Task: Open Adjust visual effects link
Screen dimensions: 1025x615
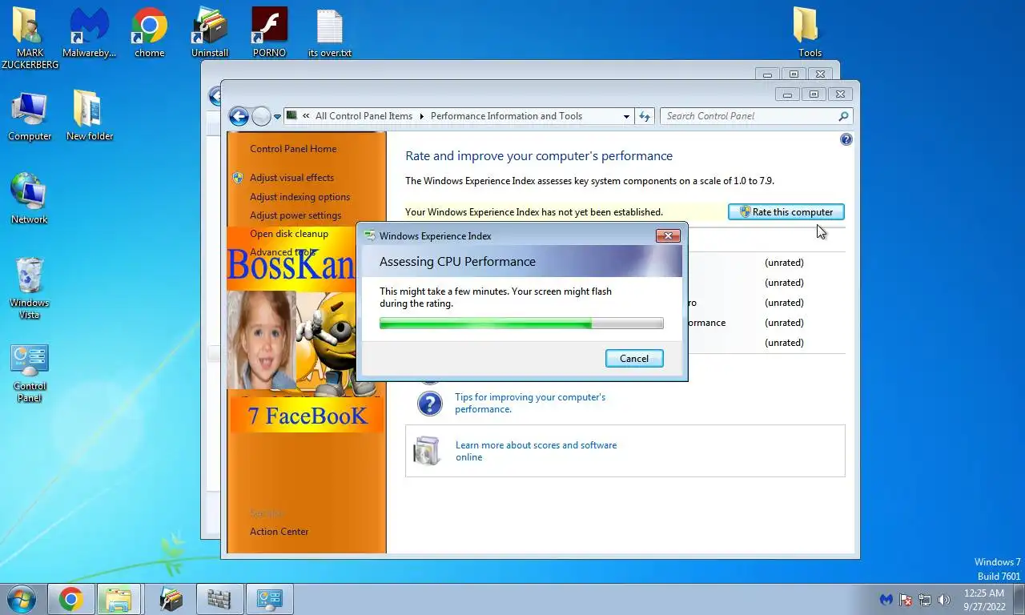Action: [291, 178]
